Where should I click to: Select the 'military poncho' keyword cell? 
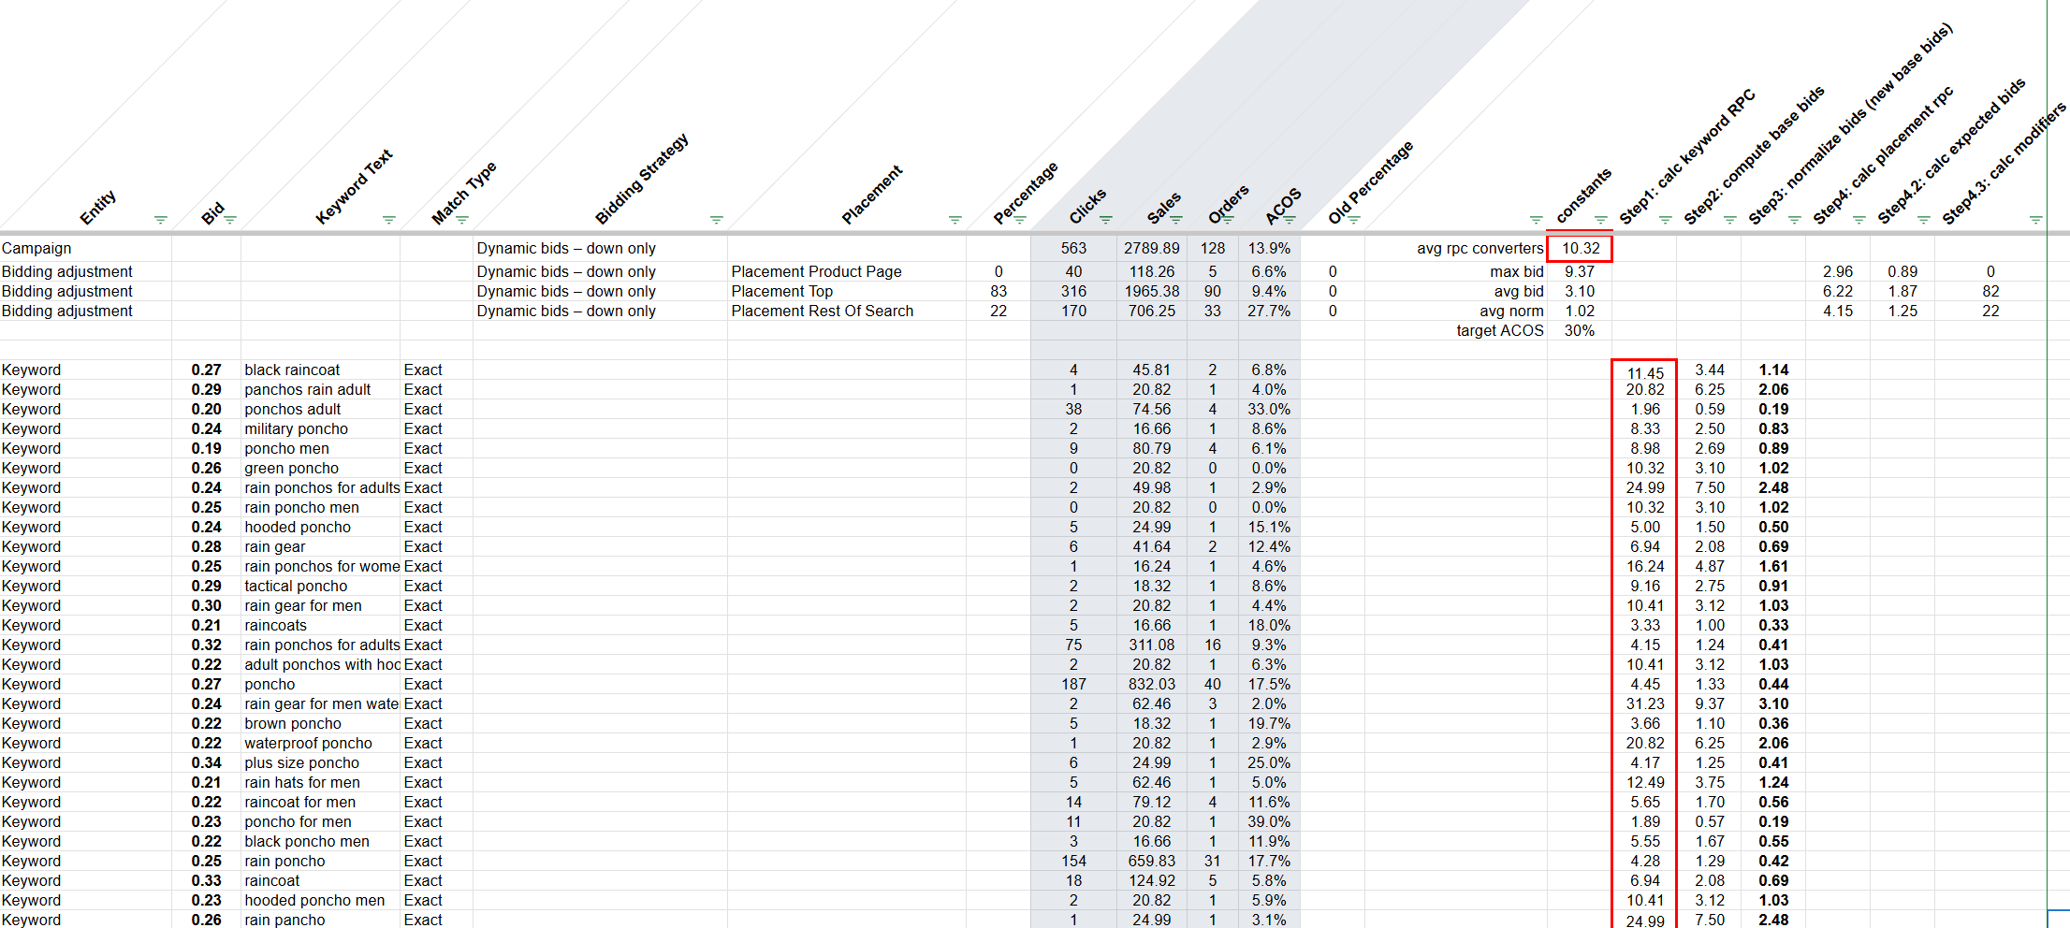click(x=321, y=428)
